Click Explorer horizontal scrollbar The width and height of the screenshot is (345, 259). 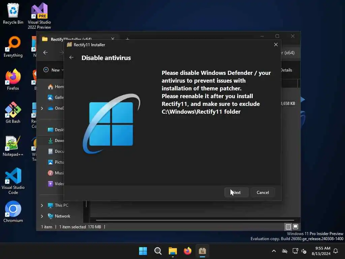[195, 220]
